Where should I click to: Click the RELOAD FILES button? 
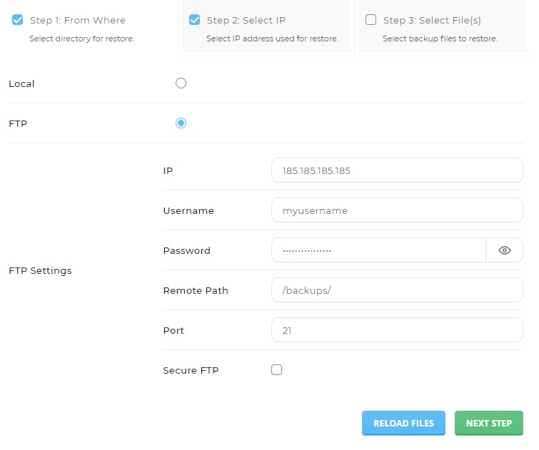[x=403, y=423]
